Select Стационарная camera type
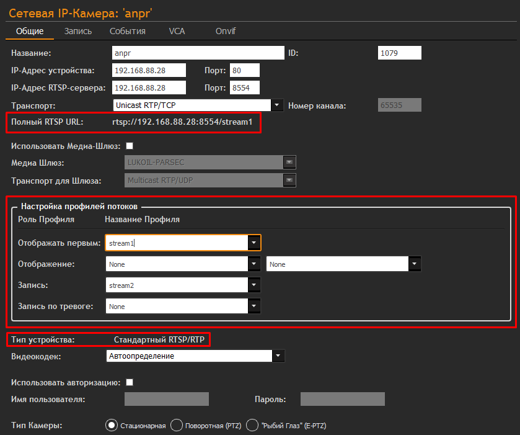The width and height of the screenshot is (520, 435). pyautogui.click(x=112, y=425)
